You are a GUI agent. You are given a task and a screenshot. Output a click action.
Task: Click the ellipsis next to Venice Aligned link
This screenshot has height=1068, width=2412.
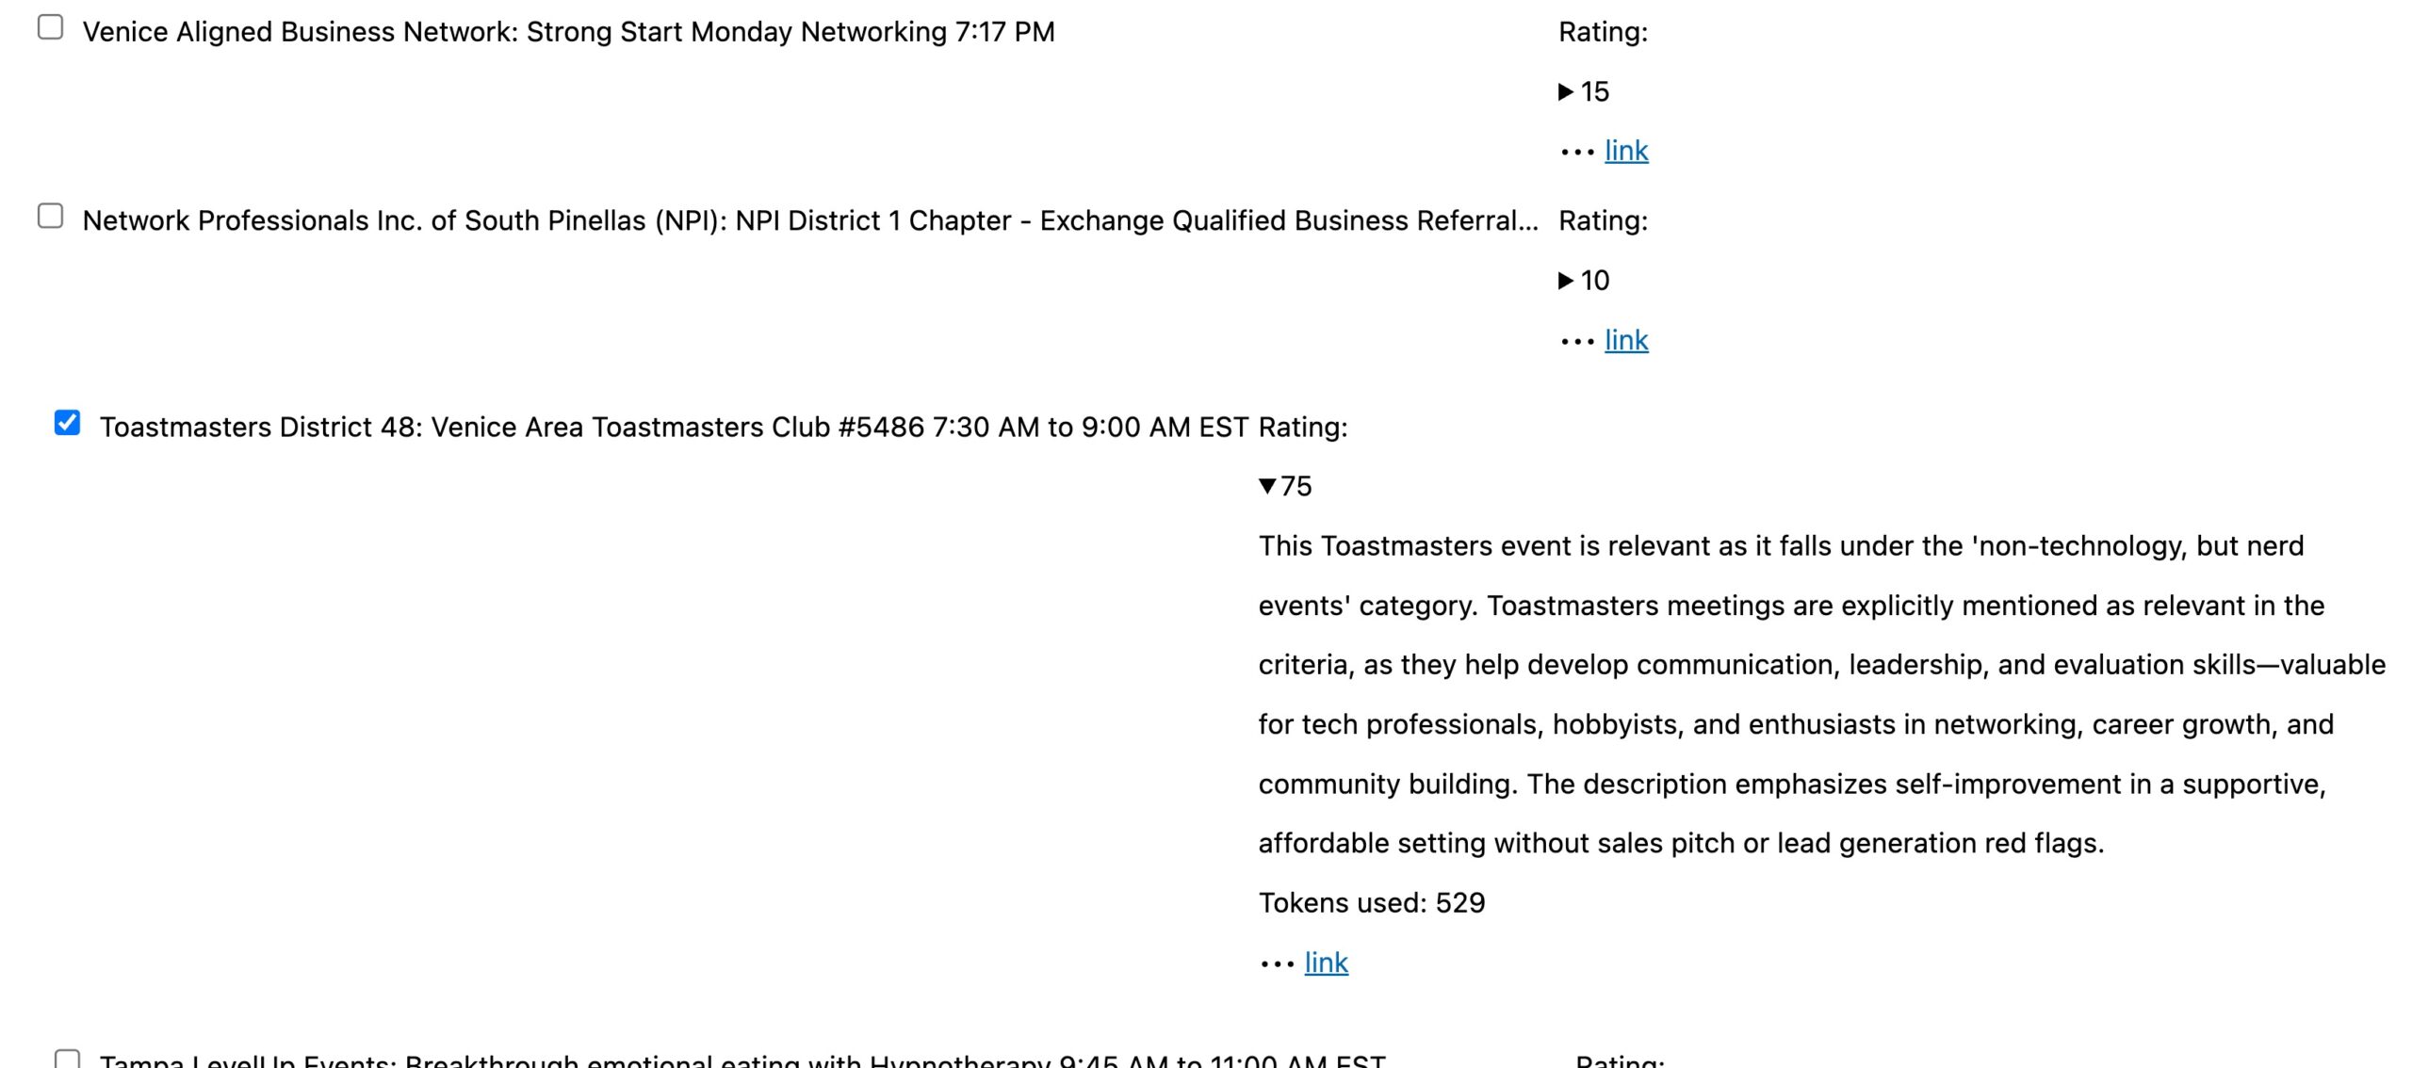tap(1576, 152)
